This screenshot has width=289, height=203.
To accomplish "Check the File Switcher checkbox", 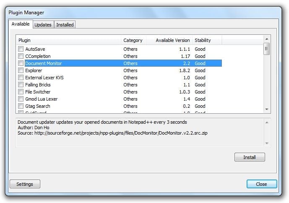I will coord(21,91).
